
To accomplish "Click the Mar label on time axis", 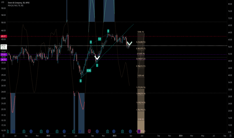I will [192, 136].
